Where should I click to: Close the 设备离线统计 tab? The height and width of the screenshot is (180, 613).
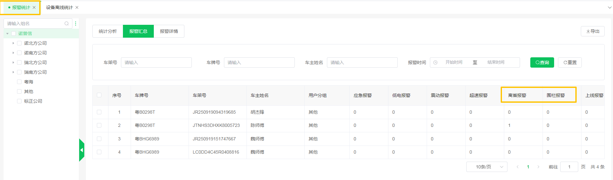(77, 7)
